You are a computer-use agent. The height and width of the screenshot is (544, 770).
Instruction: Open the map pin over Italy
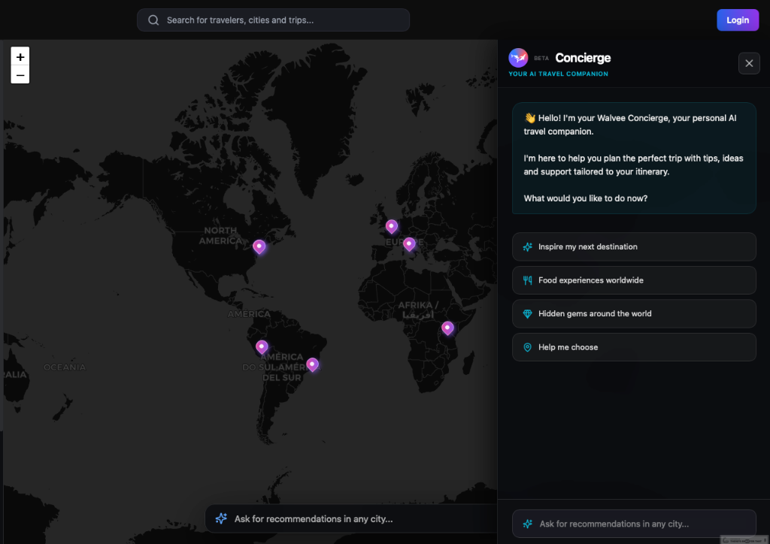409,243
